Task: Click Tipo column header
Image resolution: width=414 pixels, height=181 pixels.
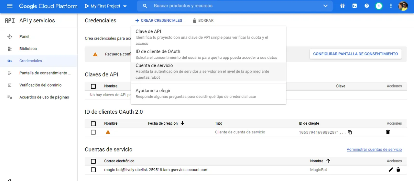Action: pyautogui.click(x=219, y=123)
